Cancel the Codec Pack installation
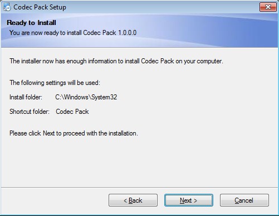Viewport: 279px width, 216px height. 244,200
